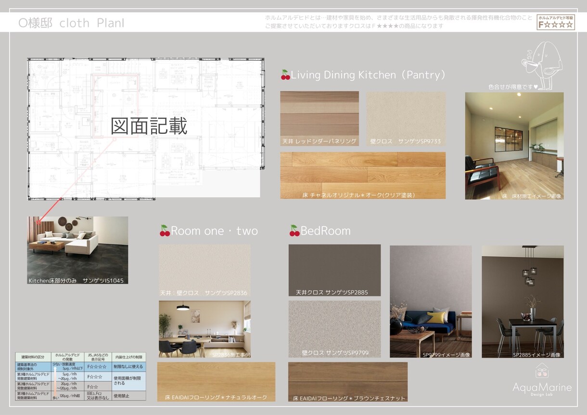Select the 壁クロス サンゲツSP9799 swatch
Image resolution: width=587 pixels, height=415 pixels.
coord(334,329)
